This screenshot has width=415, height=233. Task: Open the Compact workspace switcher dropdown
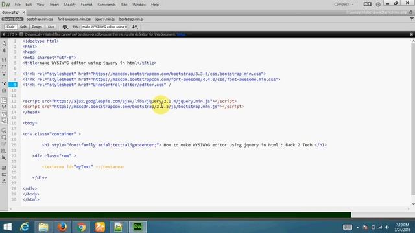(344, 5)
